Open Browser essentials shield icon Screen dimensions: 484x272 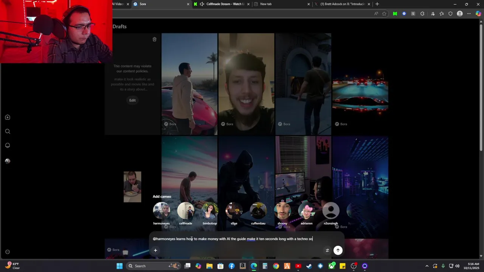(x=450, y=14)
